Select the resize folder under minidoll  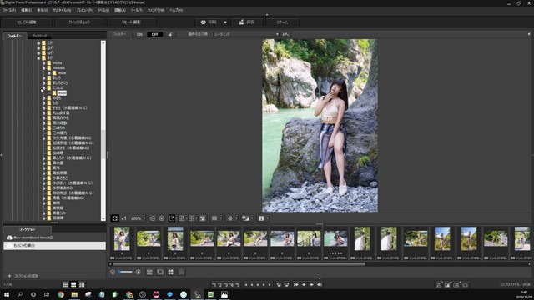coord(62,73)
